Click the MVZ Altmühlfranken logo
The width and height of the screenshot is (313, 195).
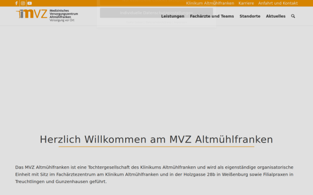pos(47,15)
